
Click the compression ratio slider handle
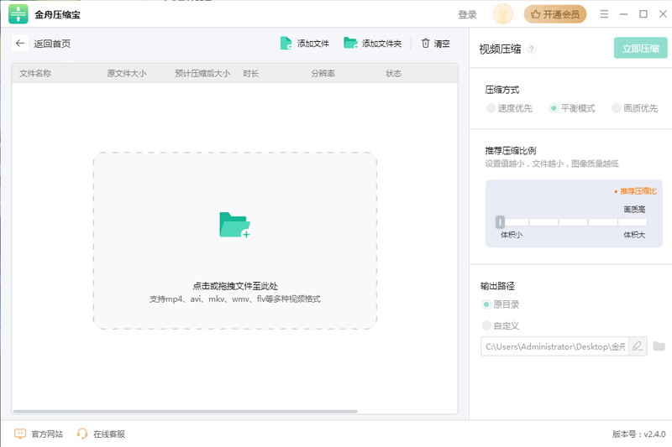tap(500, 222)
